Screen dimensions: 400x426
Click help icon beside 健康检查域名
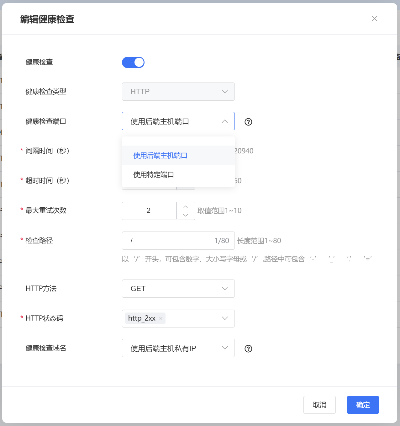[248, 349]
